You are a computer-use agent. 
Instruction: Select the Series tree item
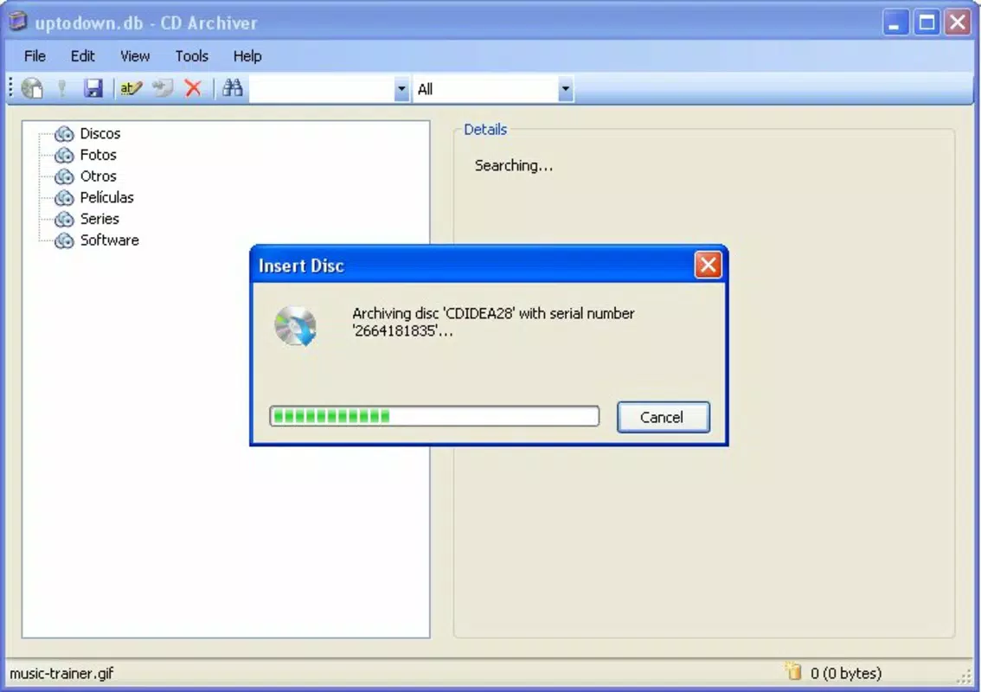[99, 219]
